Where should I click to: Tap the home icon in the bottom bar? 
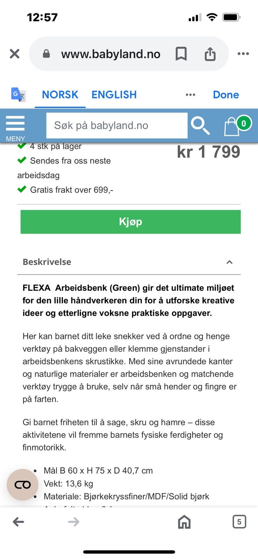click(184, 522)
